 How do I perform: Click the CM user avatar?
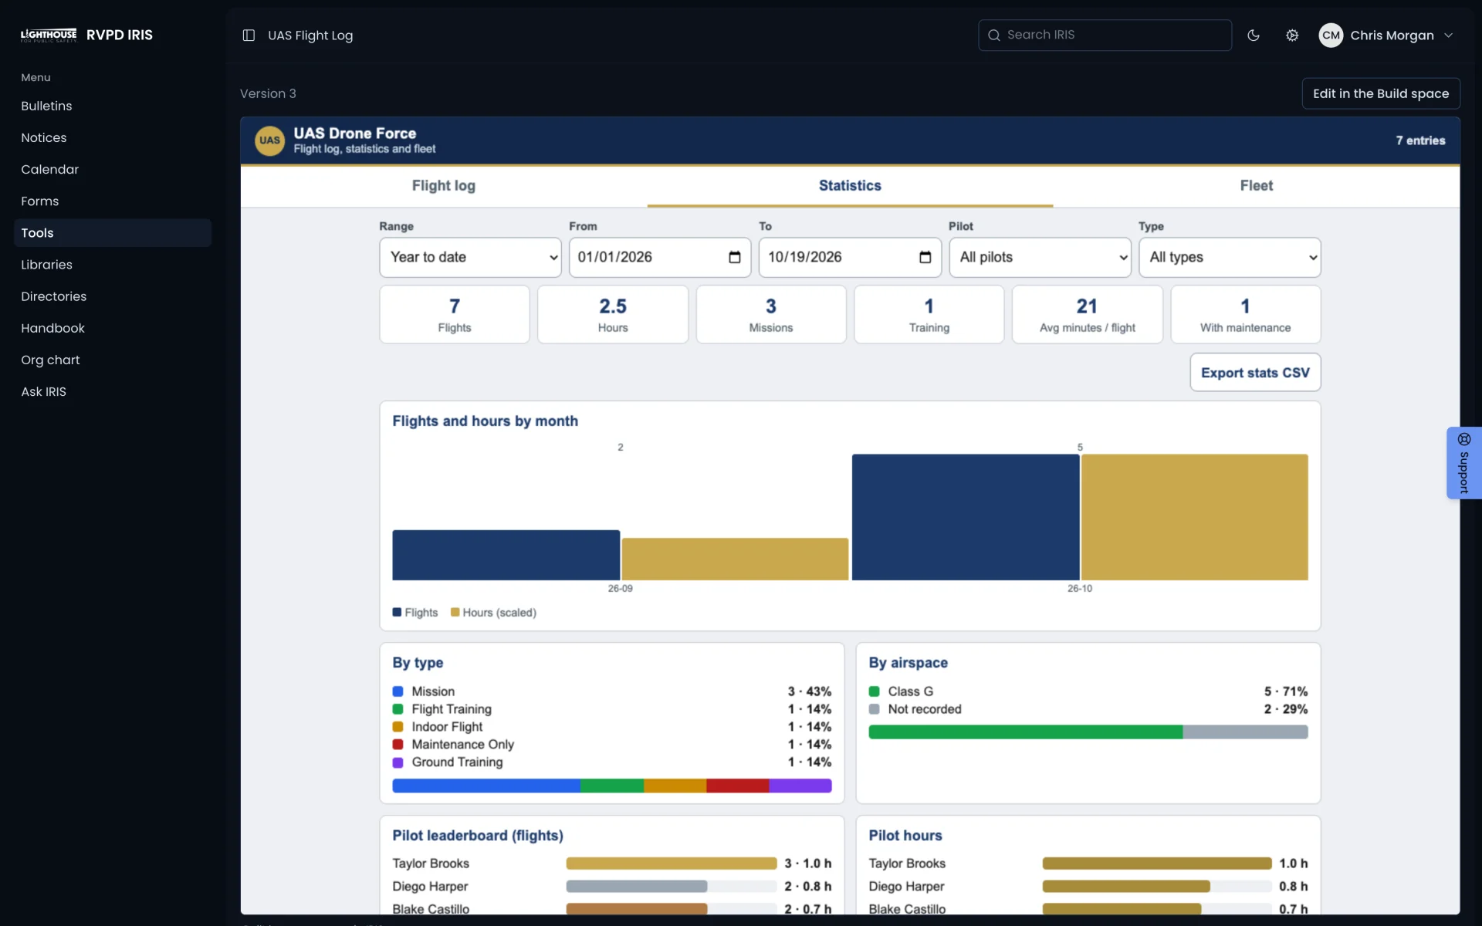coord(1331,35)
